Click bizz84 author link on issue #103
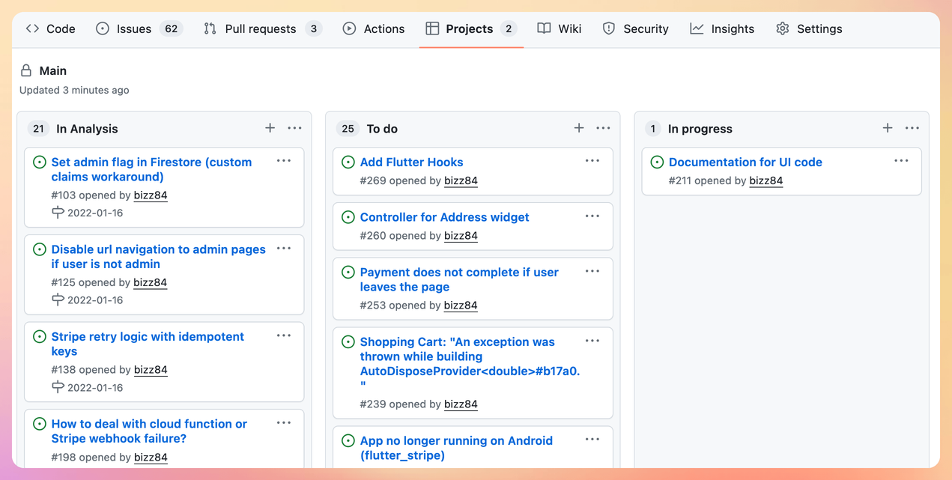Screen dimensions: 952x480 (151, 195)
